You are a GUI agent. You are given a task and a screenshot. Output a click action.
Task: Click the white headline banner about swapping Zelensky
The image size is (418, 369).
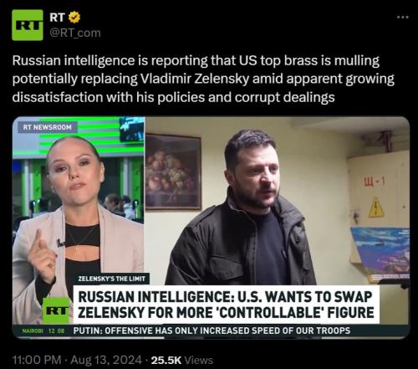(226, 305)
